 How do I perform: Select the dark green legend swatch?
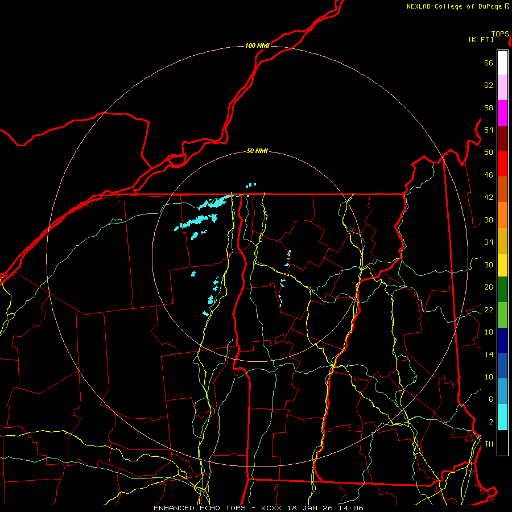pos(502,290)
